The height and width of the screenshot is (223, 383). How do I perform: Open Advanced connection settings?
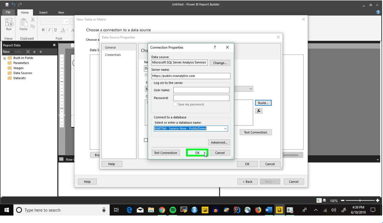[x=219, y=142]
